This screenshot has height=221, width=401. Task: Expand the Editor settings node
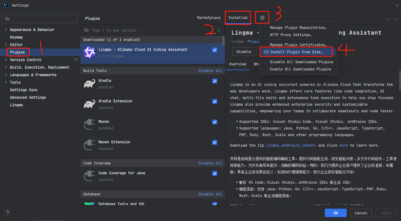(6, 45)
